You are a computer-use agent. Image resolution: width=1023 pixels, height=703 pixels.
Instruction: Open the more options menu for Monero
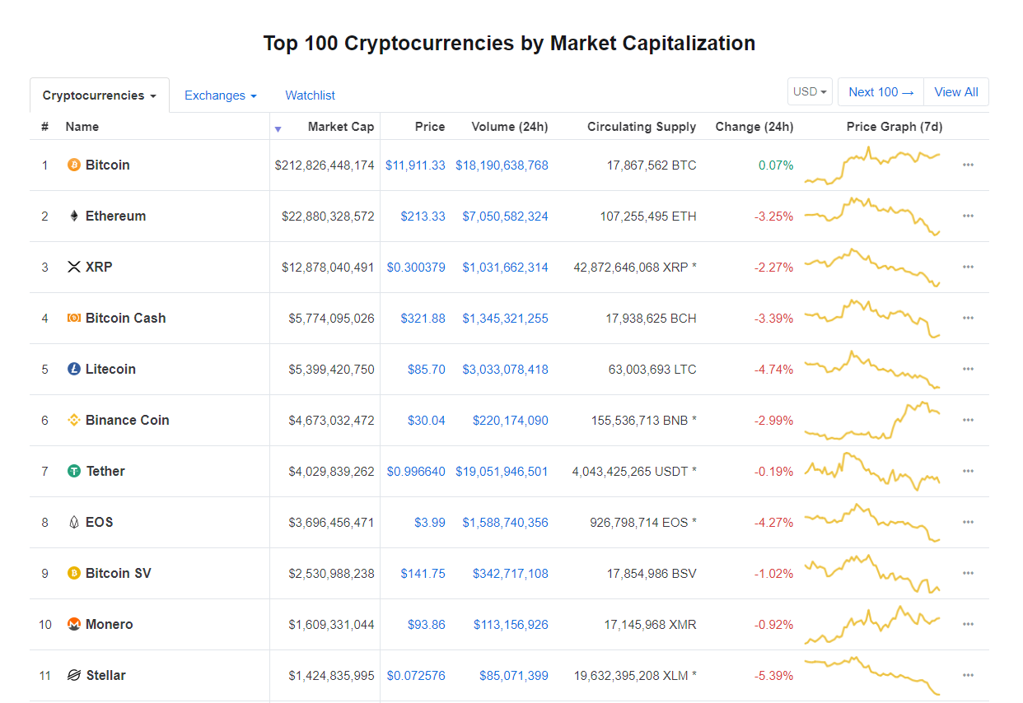coord(968,624)
